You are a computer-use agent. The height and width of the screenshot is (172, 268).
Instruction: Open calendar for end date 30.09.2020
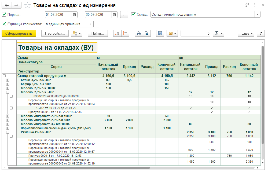tap(115, 14)
